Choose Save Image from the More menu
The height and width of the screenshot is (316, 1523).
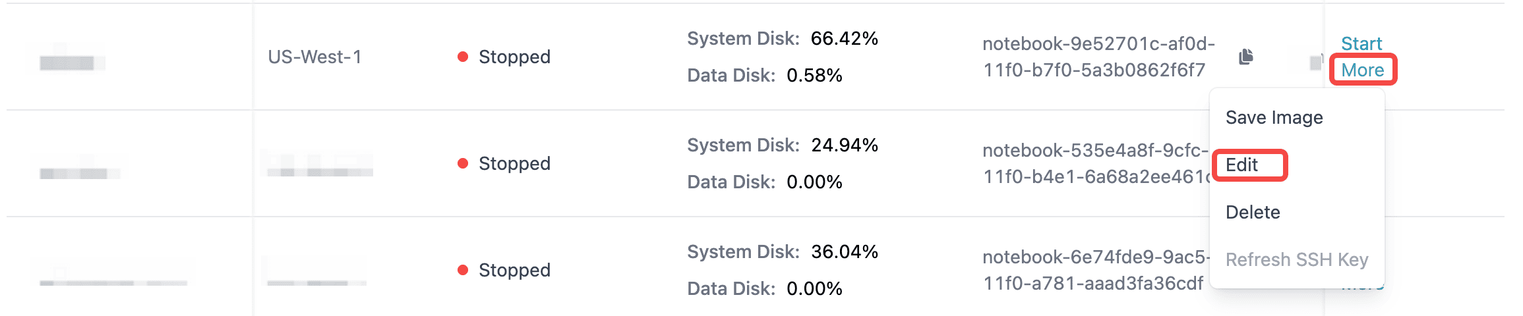(1274, 118)
